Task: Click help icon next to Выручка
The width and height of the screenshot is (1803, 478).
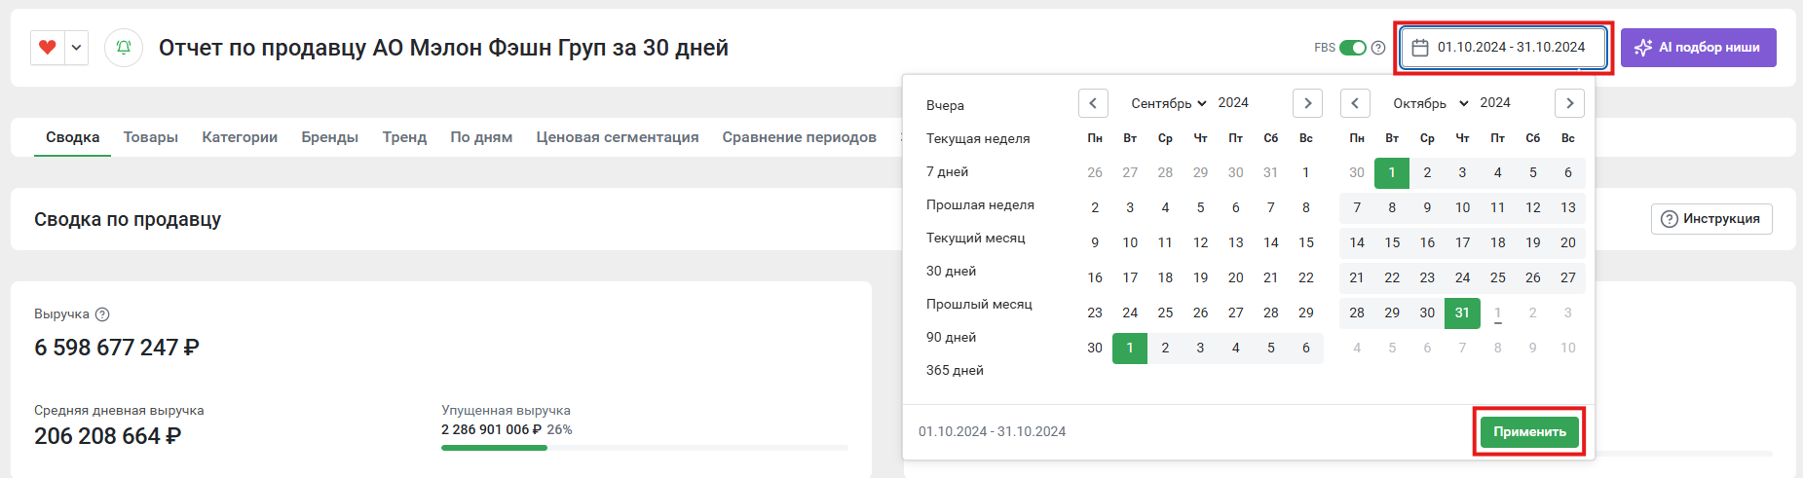Action: 102,314
